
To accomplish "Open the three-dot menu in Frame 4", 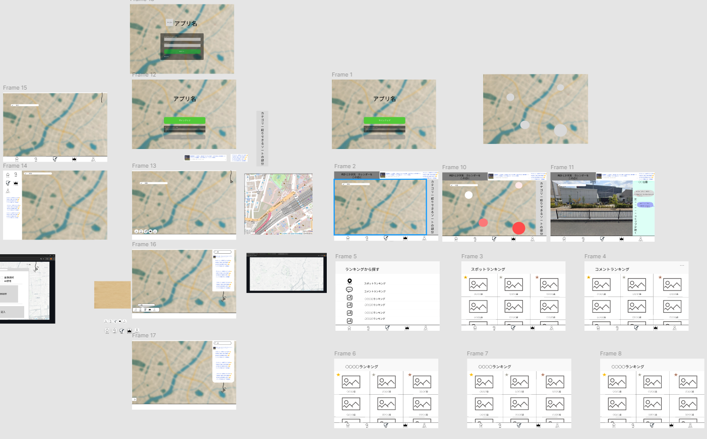I will coord(682,265).
